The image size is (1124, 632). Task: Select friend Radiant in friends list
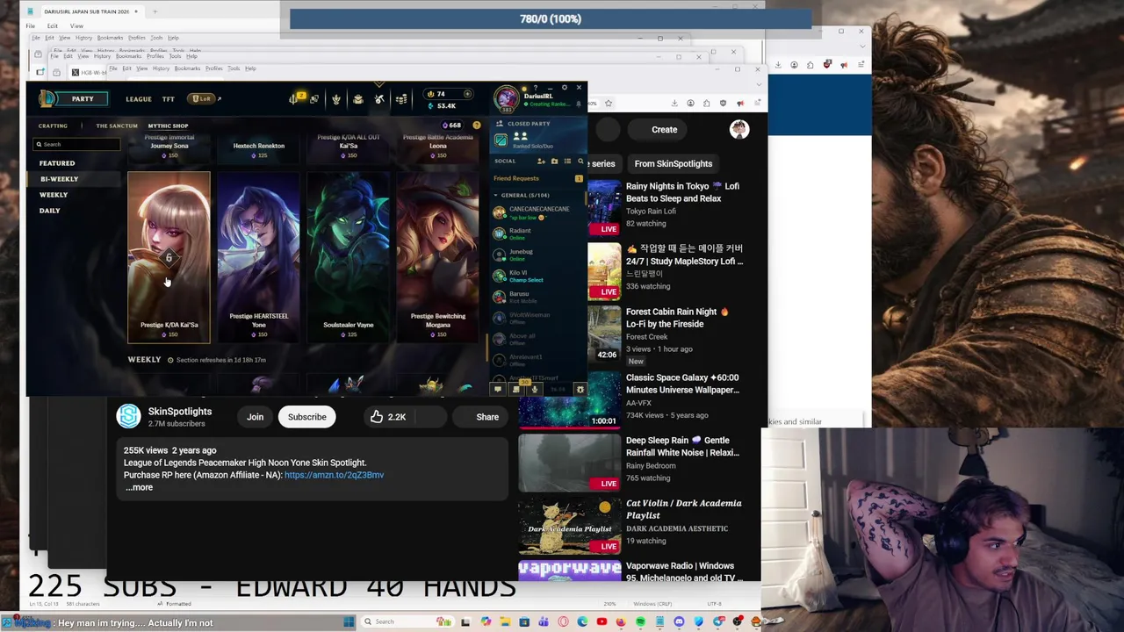tap(537, 233)
